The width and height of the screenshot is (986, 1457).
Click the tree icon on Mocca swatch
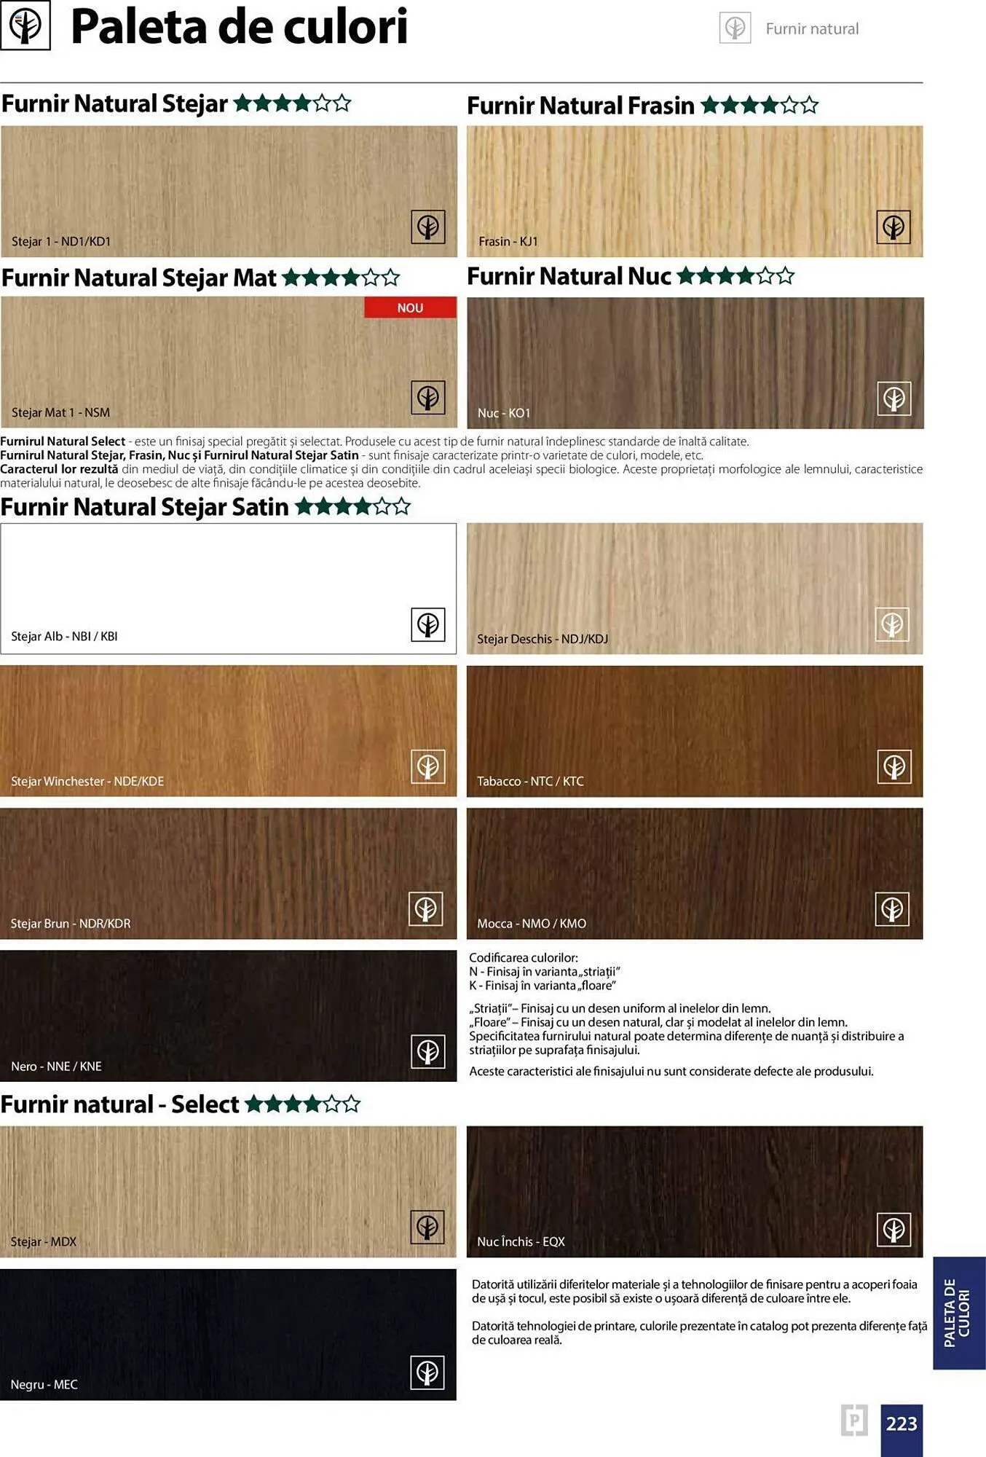892,909
